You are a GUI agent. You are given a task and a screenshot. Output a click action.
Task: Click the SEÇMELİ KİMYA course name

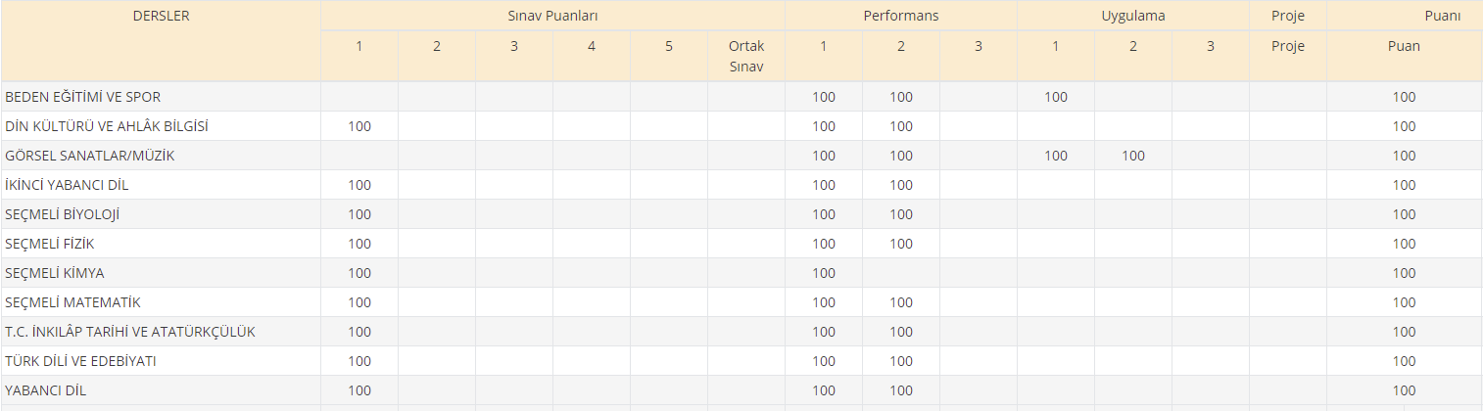coord(55,273)
